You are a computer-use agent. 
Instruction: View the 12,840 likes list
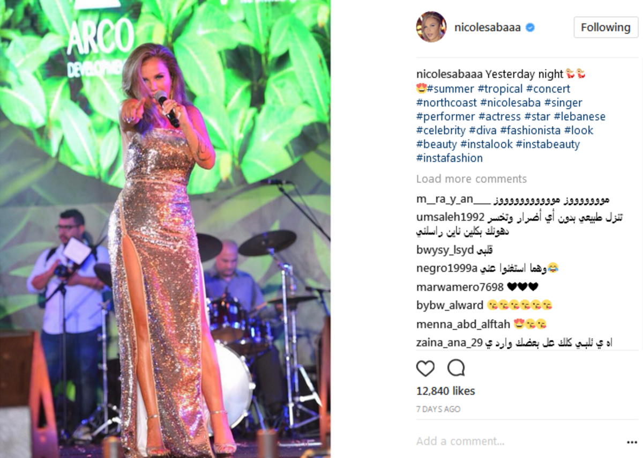pyautogui.click(x=446, y=391)
